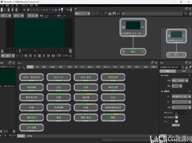Image resolution: width=192 pixels, height=143 pixels.
Task: Click the 色调调整 node button
Action: pyautogui.click(x=59, y=108)
